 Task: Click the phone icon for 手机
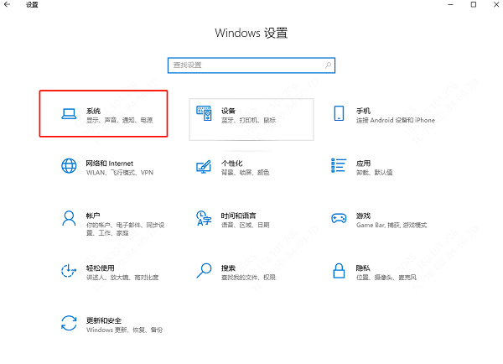tap(339, 114)
